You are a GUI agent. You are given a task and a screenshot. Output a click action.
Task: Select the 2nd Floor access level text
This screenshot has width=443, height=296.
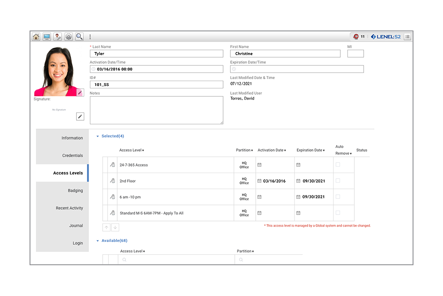tap(127, 181)
